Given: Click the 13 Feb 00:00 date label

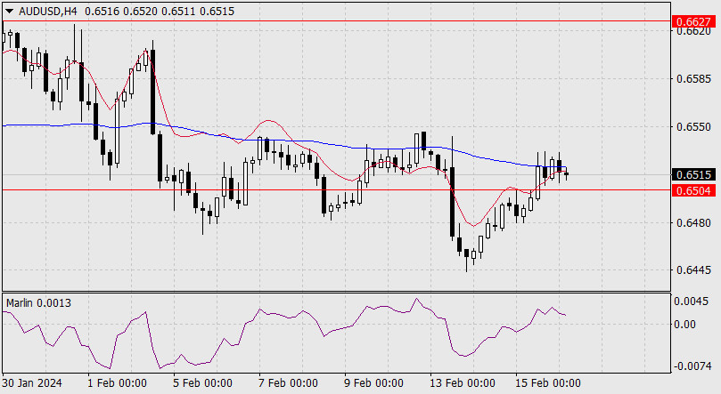Looking at the screenshot, I should point(463,383).
